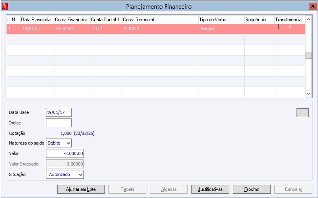Click the Cancelar button
The height and width of the screenshot is (198, 318).
293,189
